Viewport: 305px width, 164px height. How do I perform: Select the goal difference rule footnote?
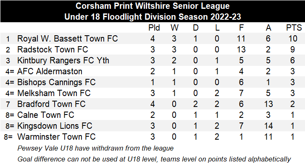click(154, 159)
